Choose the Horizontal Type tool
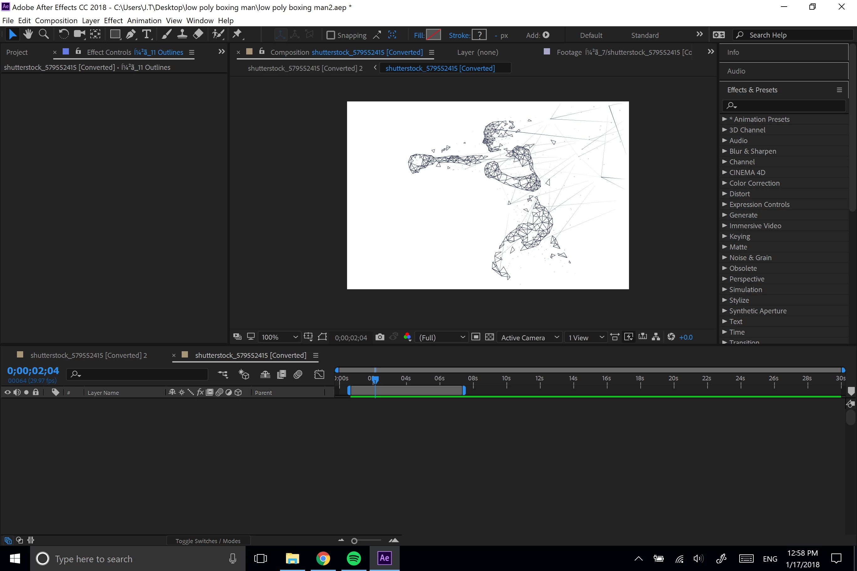This screenshot has width=857, height=571. (x=147, y=35)
